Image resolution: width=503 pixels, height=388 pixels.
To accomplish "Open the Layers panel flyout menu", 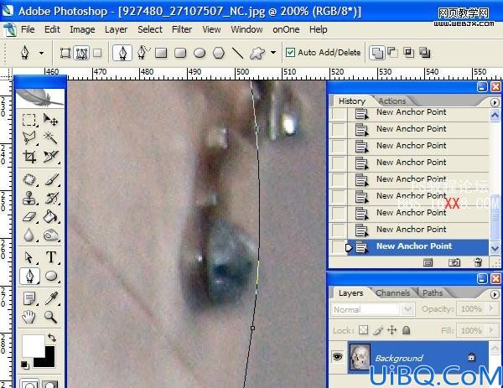I will point(495,294).
